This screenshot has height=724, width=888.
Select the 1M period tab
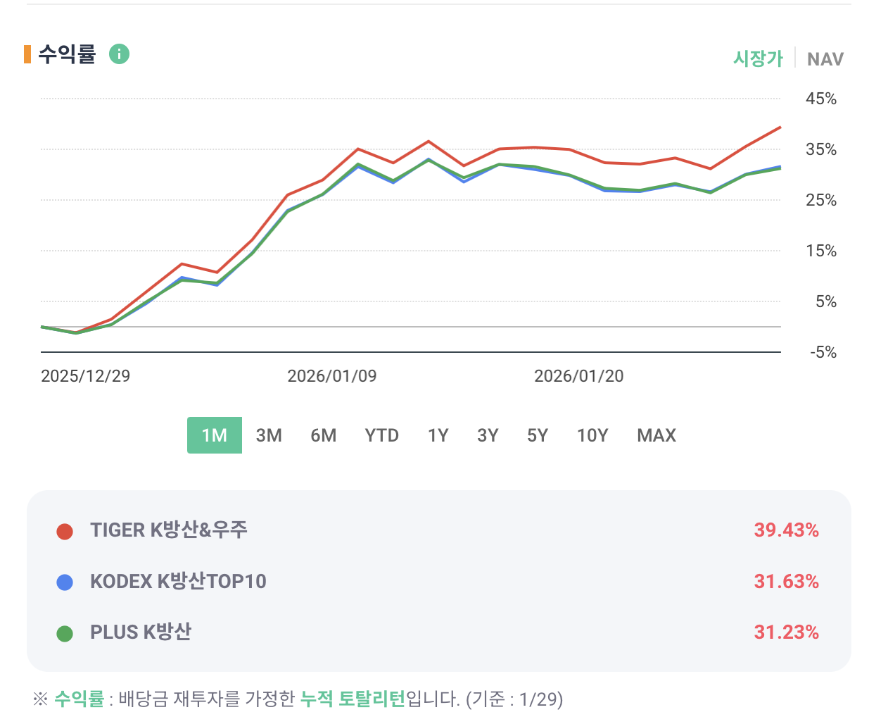point(215,435)
